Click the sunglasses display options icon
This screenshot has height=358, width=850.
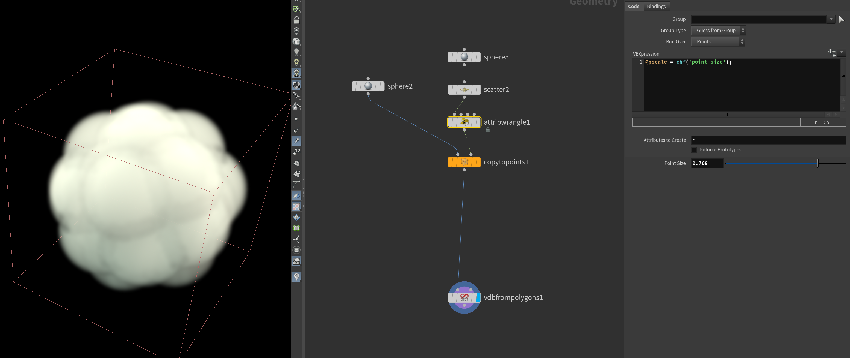pos(296,95)
